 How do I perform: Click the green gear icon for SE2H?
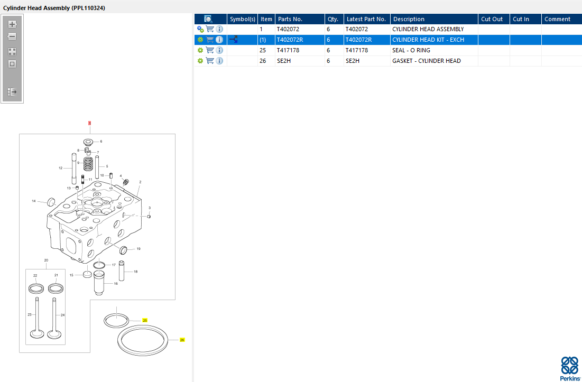coord(200,61)
